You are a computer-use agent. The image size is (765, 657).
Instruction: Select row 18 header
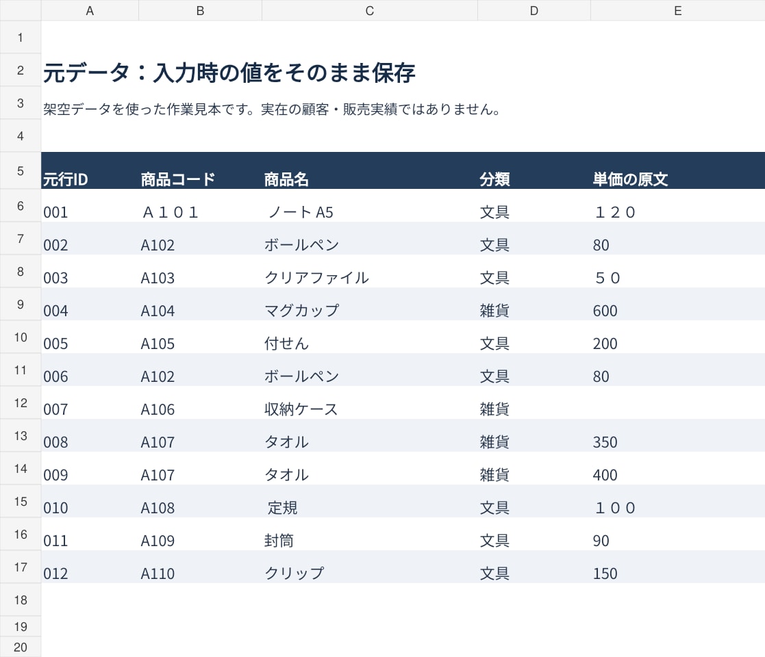tap(21, 600)
